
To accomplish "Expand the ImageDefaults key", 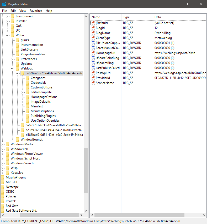I will (22, 102).
